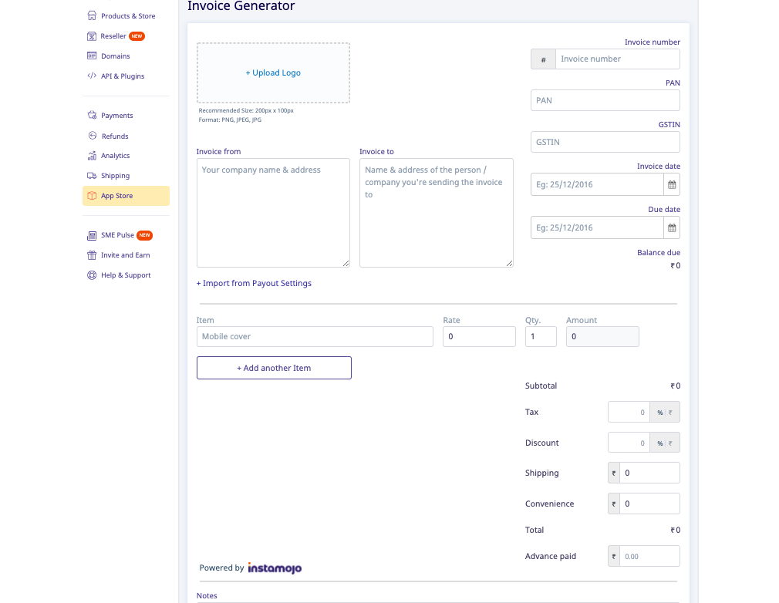779x603 pixels.
Task: Open the Invoice date calendar picker
Action: point(672,185)
